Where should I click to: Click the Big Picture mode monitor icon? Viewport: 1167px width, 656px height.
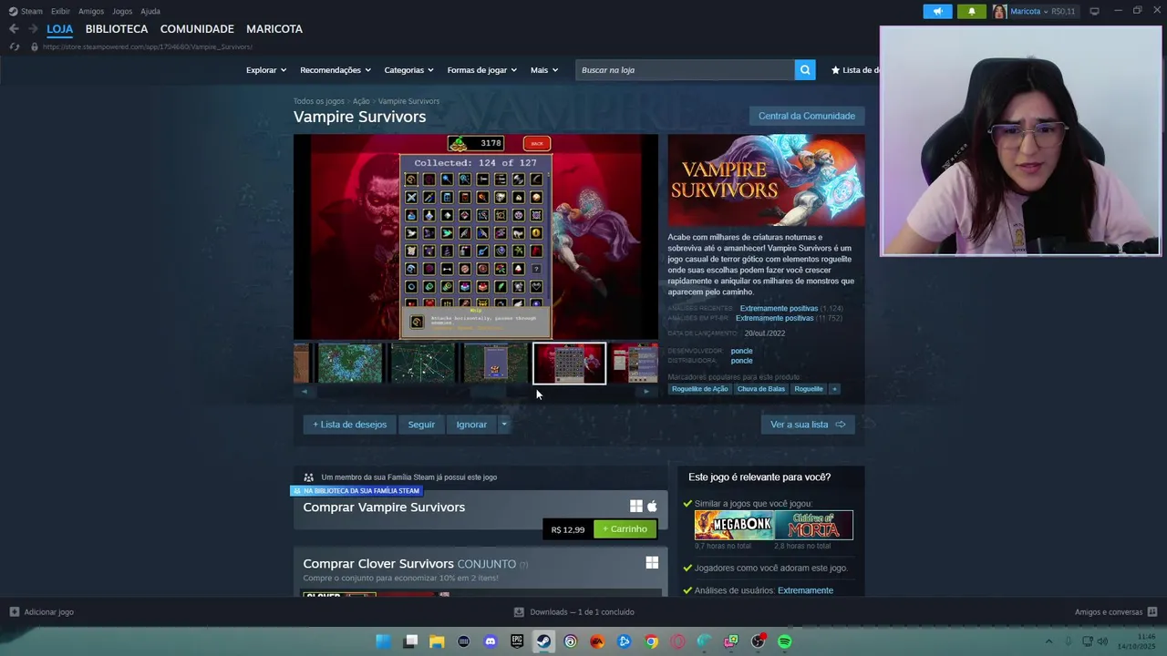1094,11
